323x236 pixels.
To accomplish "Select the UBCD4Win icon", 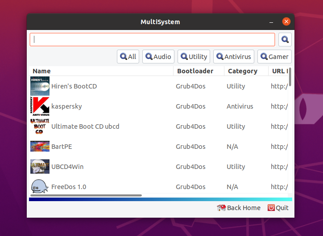I will tap(40, 167).
